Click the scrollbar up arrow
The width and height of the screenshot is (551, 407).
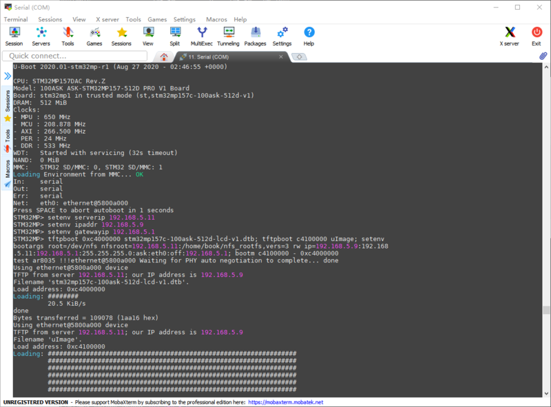pyautogui.click(x=546, y=67)
